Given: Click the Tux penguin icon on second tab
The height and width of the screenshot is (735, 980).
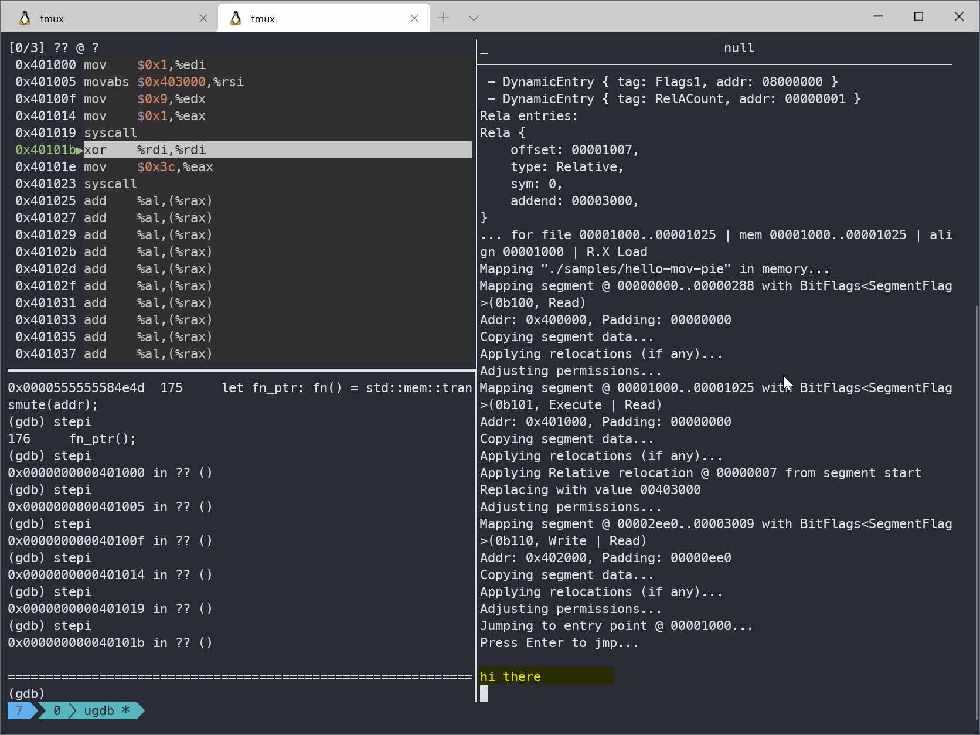Looking at the screenshot, I should pos(236,18).
